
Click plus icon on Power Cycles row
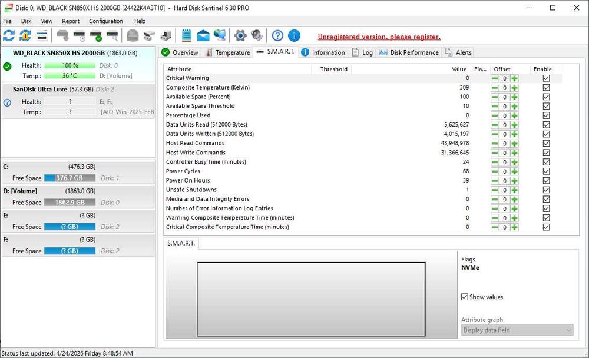tap(514, 171)
